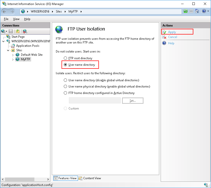Open the View menu

[16, 19]
